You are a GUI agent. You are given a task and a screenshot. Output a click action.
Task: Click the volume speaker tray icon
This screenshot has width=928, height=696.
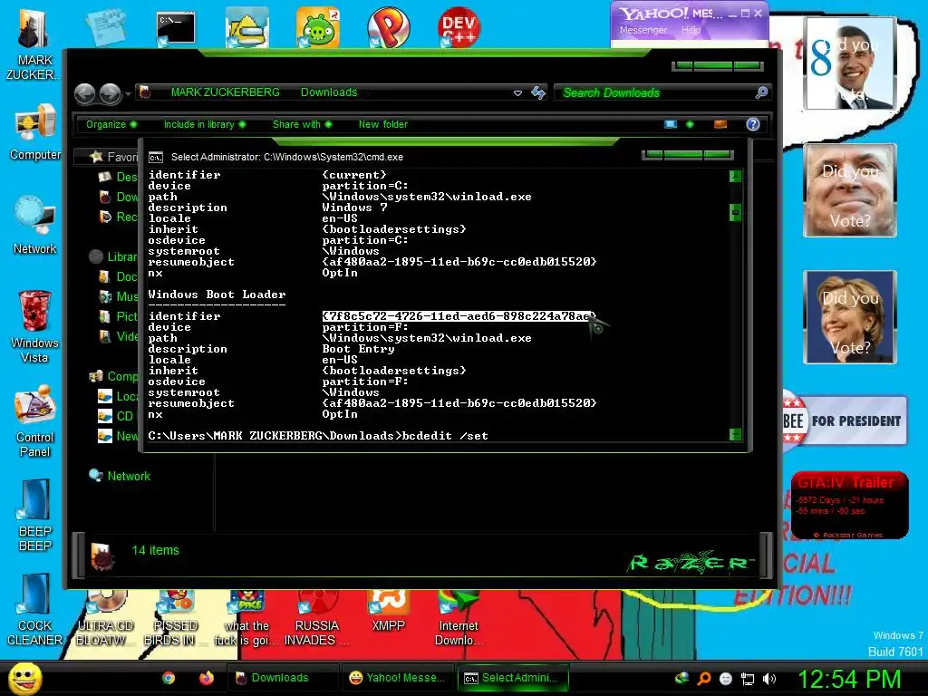[768, 679]
